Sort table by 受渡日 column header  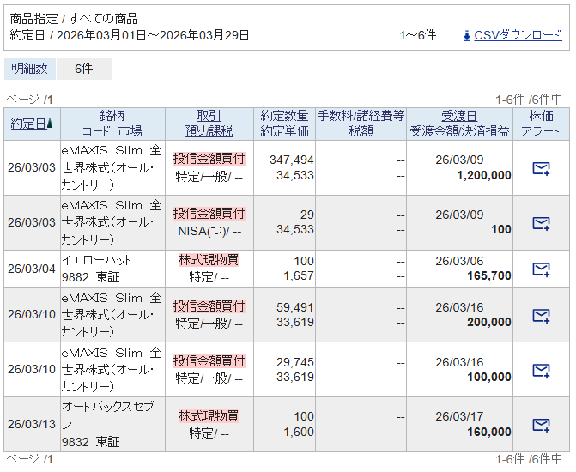point(459,116)
